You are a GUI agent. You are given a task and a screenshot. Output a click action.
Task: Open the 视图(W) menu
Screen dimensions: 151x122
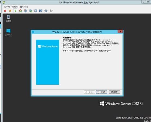[15, 7]
